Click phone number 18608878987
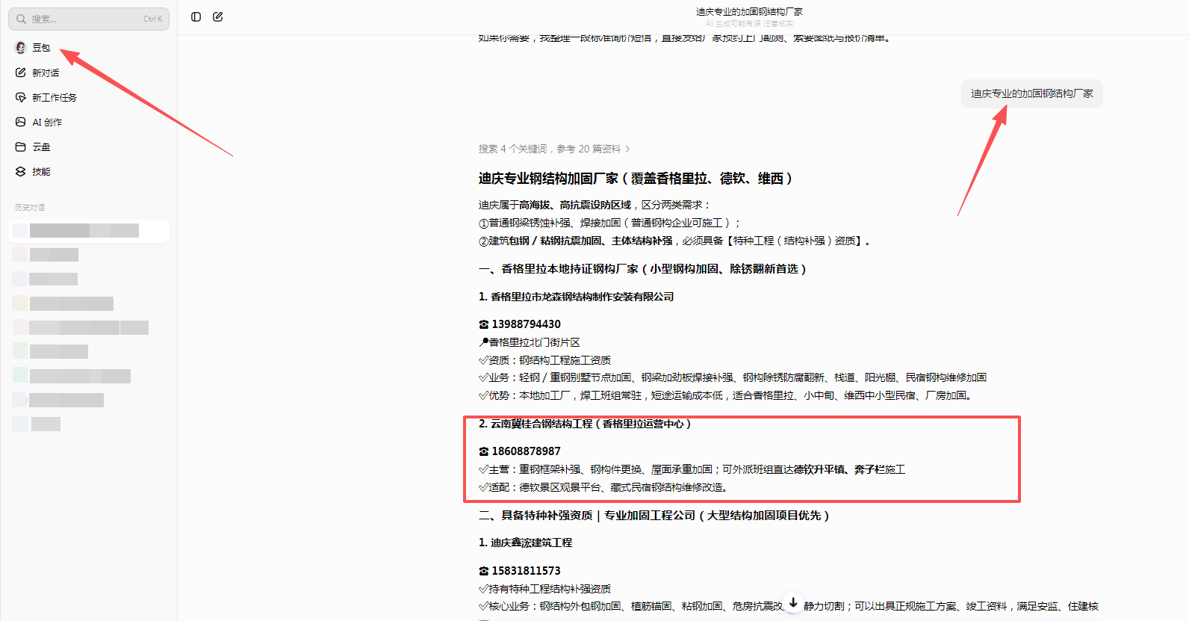Viewport: 1189px width, 621px height. pyautogui.click(x=526, y=451)
